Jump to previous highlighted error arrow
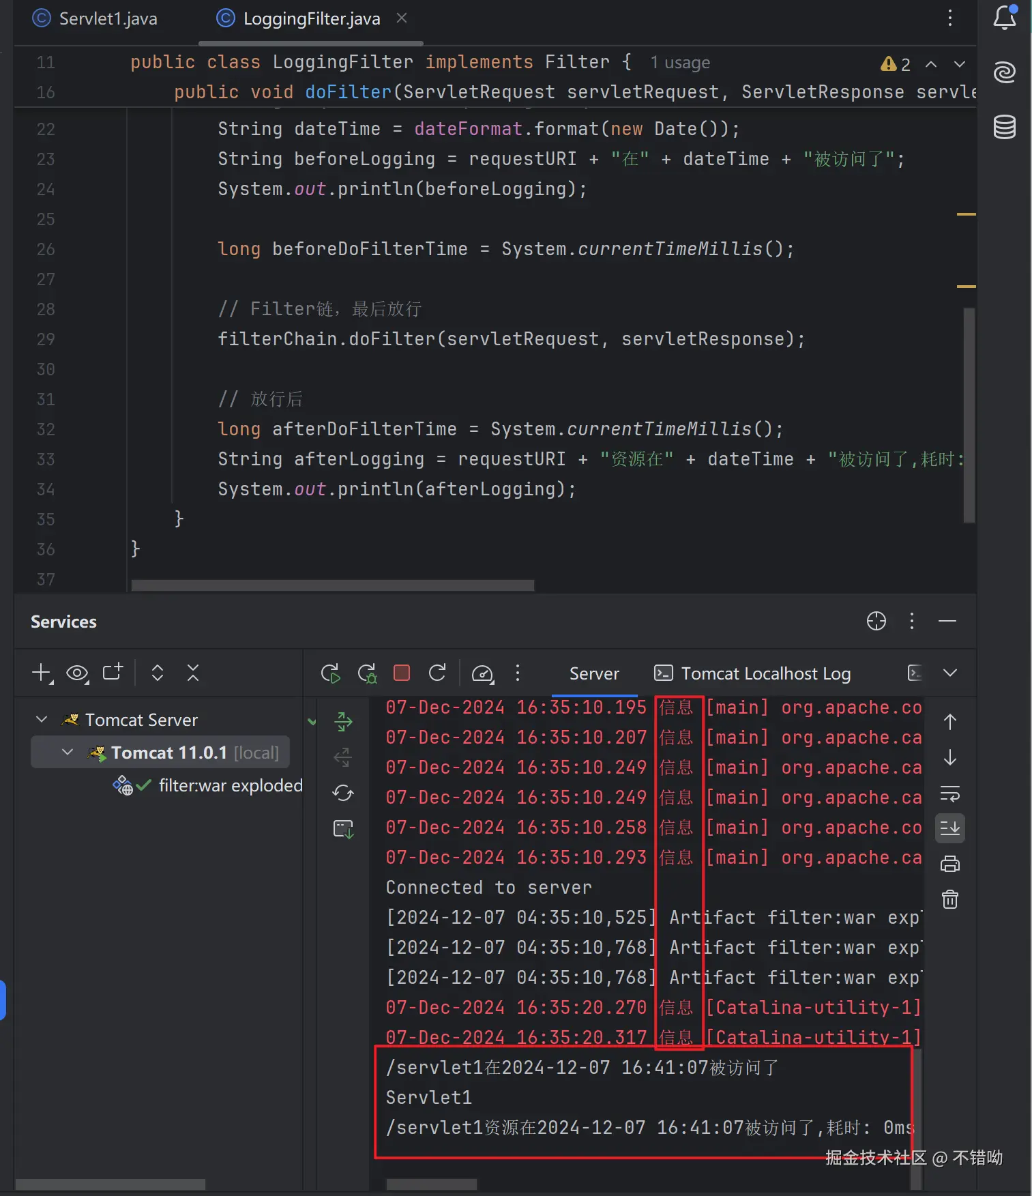The image size is (1032, 1196). (x=931, y=64)
